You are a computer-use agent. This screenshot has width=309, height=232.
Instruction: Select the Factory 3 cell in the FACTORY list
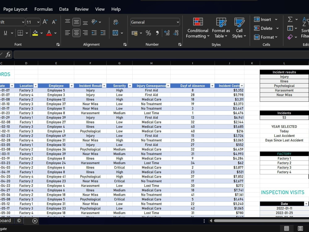pos(284,167)
